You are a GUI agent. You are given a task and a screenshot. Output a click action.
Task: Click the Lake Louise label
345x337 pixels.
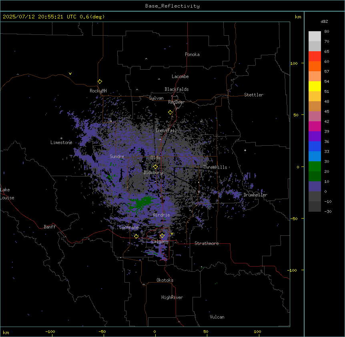7,194
